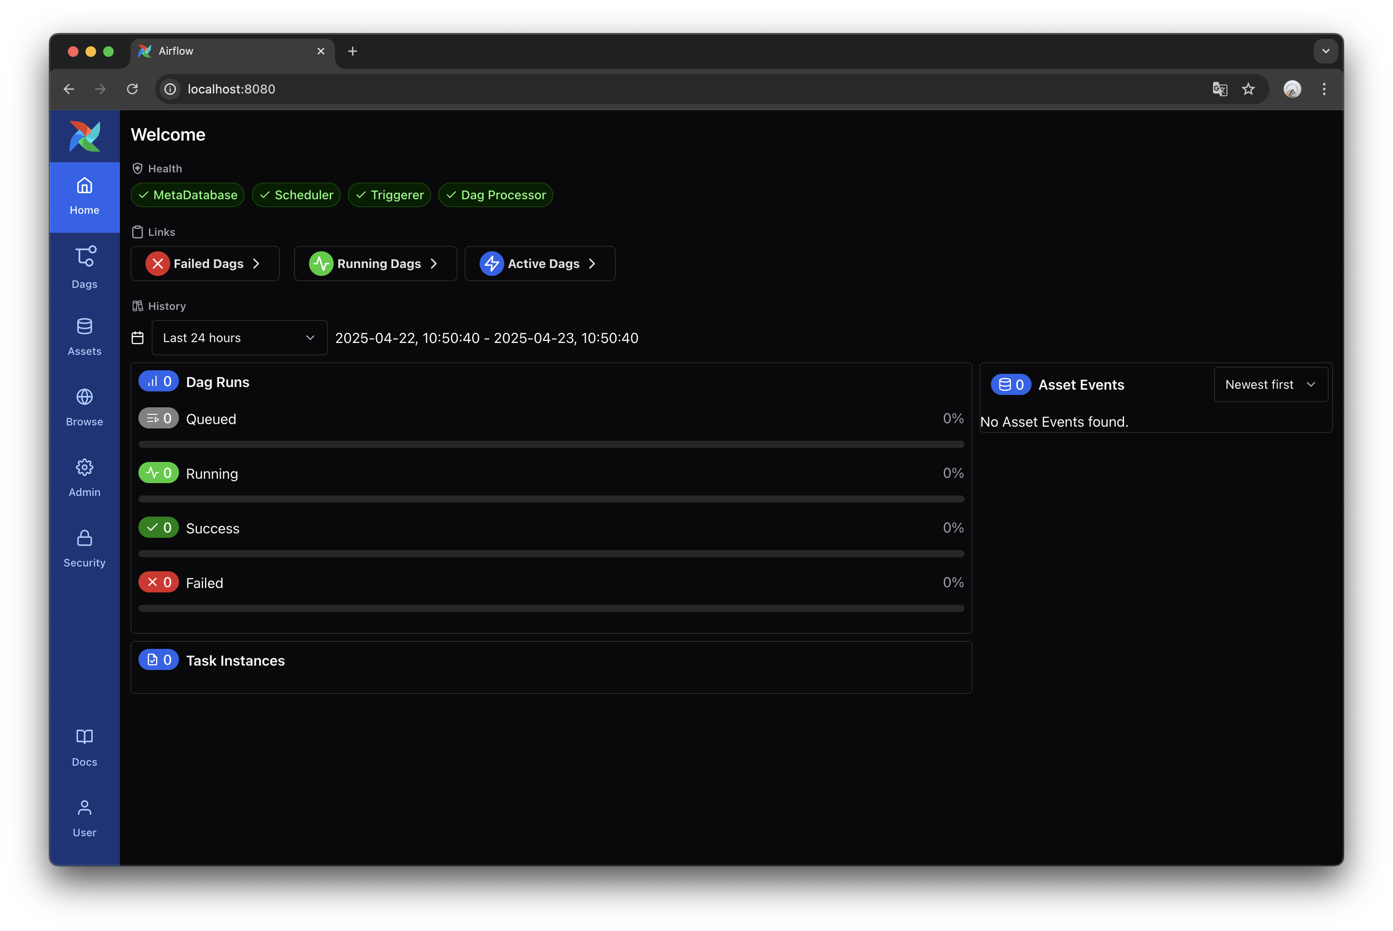
Task: Click the Health shield icon
Action: point(137,169)
